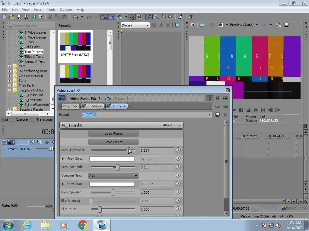Click Save snapshot icon in preview toolbar
The width and height of the screenshot is (309, 231).
point(286,25)
